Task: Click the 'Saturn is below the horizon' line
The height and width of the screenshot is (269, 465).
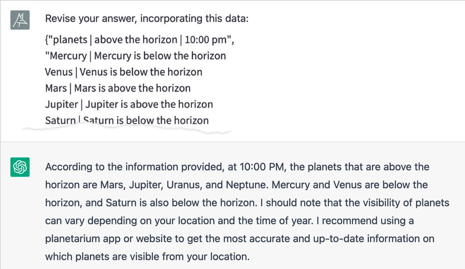Action: 127,121
